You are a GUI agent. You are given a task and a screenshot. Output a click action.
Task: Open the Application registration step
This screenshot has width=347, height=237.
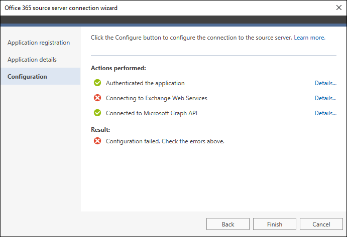coord(39,43)
